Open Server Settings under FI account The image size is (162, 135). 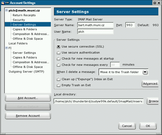coord(24,53)
